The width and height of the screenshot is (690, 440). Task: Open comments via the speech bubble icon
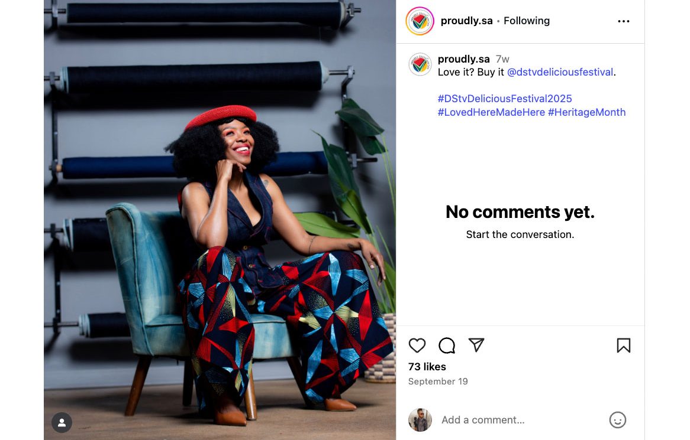pyautogui.click(x=447, y=346)
